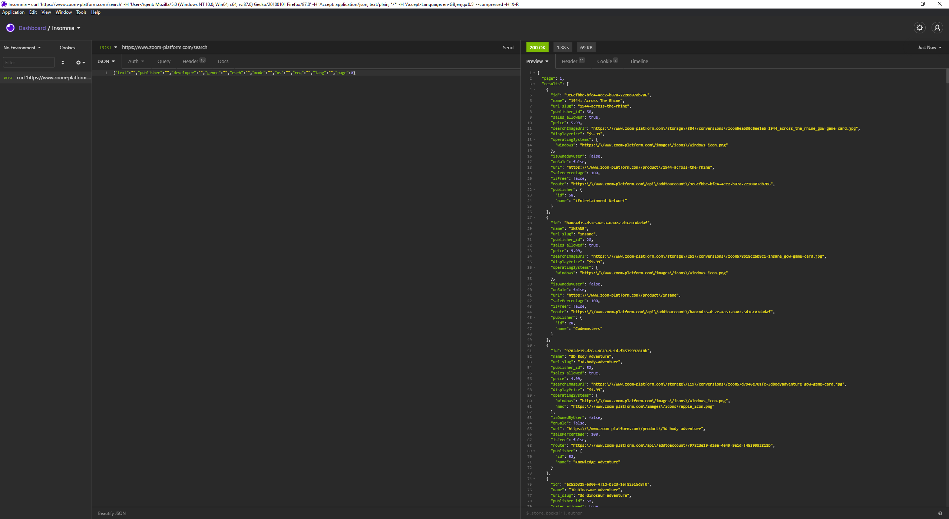Viewport: 949px width, 519px height.
Task: Fold 3D Dinosaur Adventure object at line 74
Action: (x=534, y=479)
